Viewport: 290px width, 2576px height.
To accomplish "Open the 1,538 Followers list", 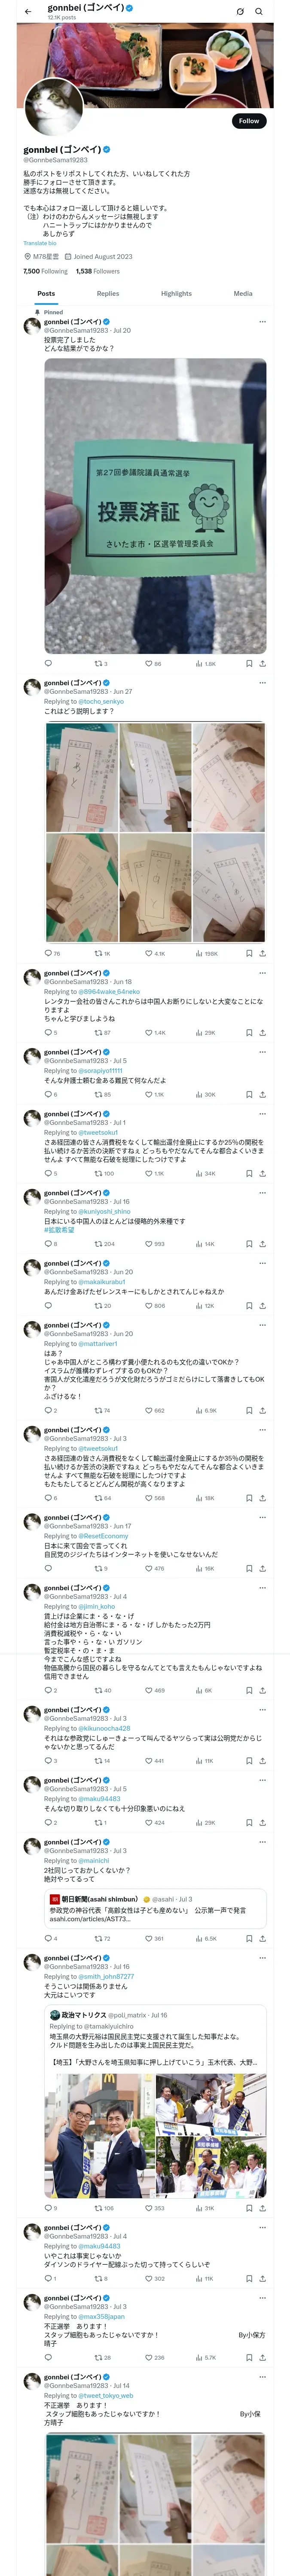I will [x=97, y=271].
